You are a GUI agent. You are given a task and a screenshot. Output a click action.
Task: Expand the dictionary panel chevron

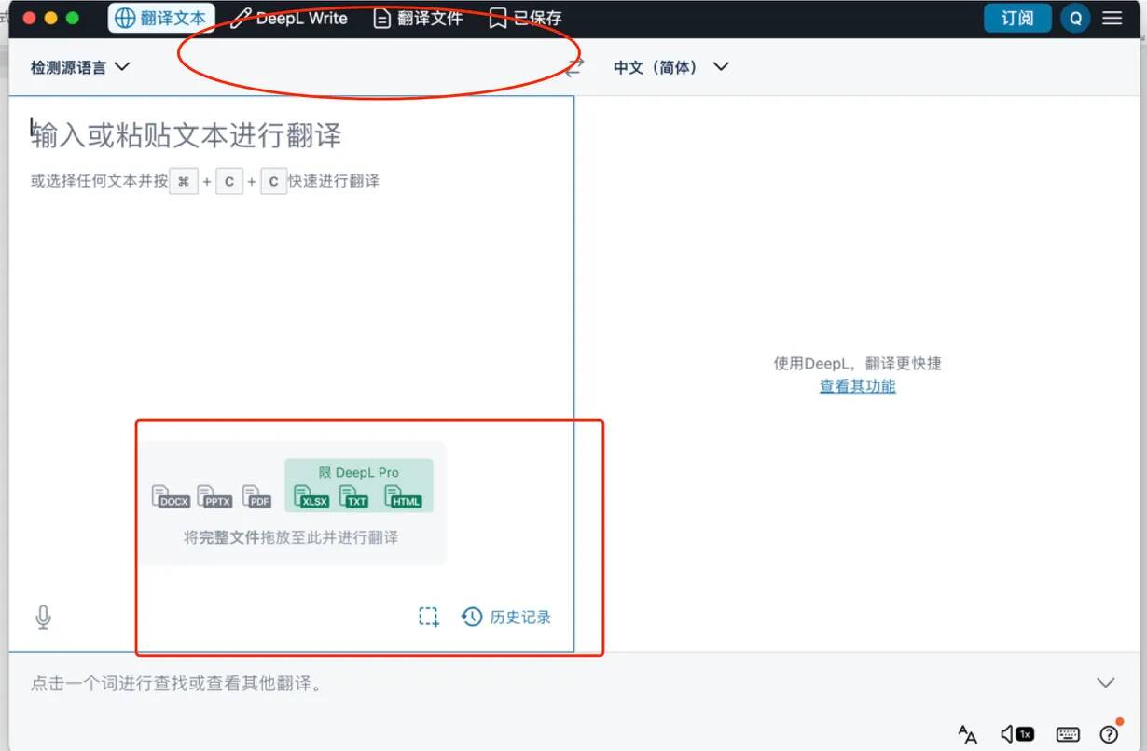point(1106,683)
